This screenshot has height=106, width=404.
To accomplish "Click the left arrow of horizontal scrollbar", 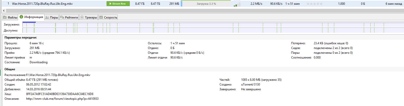I will (3, 11).
